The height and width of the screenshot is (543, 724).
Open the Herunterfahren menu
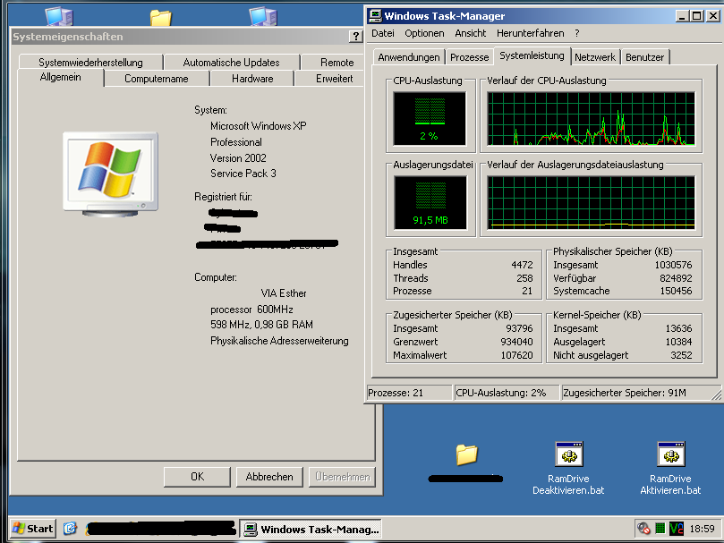point(532,33)
